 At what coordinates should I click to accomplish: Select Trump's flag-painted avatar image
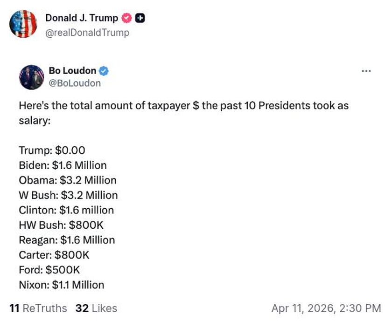pyautogui.click(x=23, y=24)
